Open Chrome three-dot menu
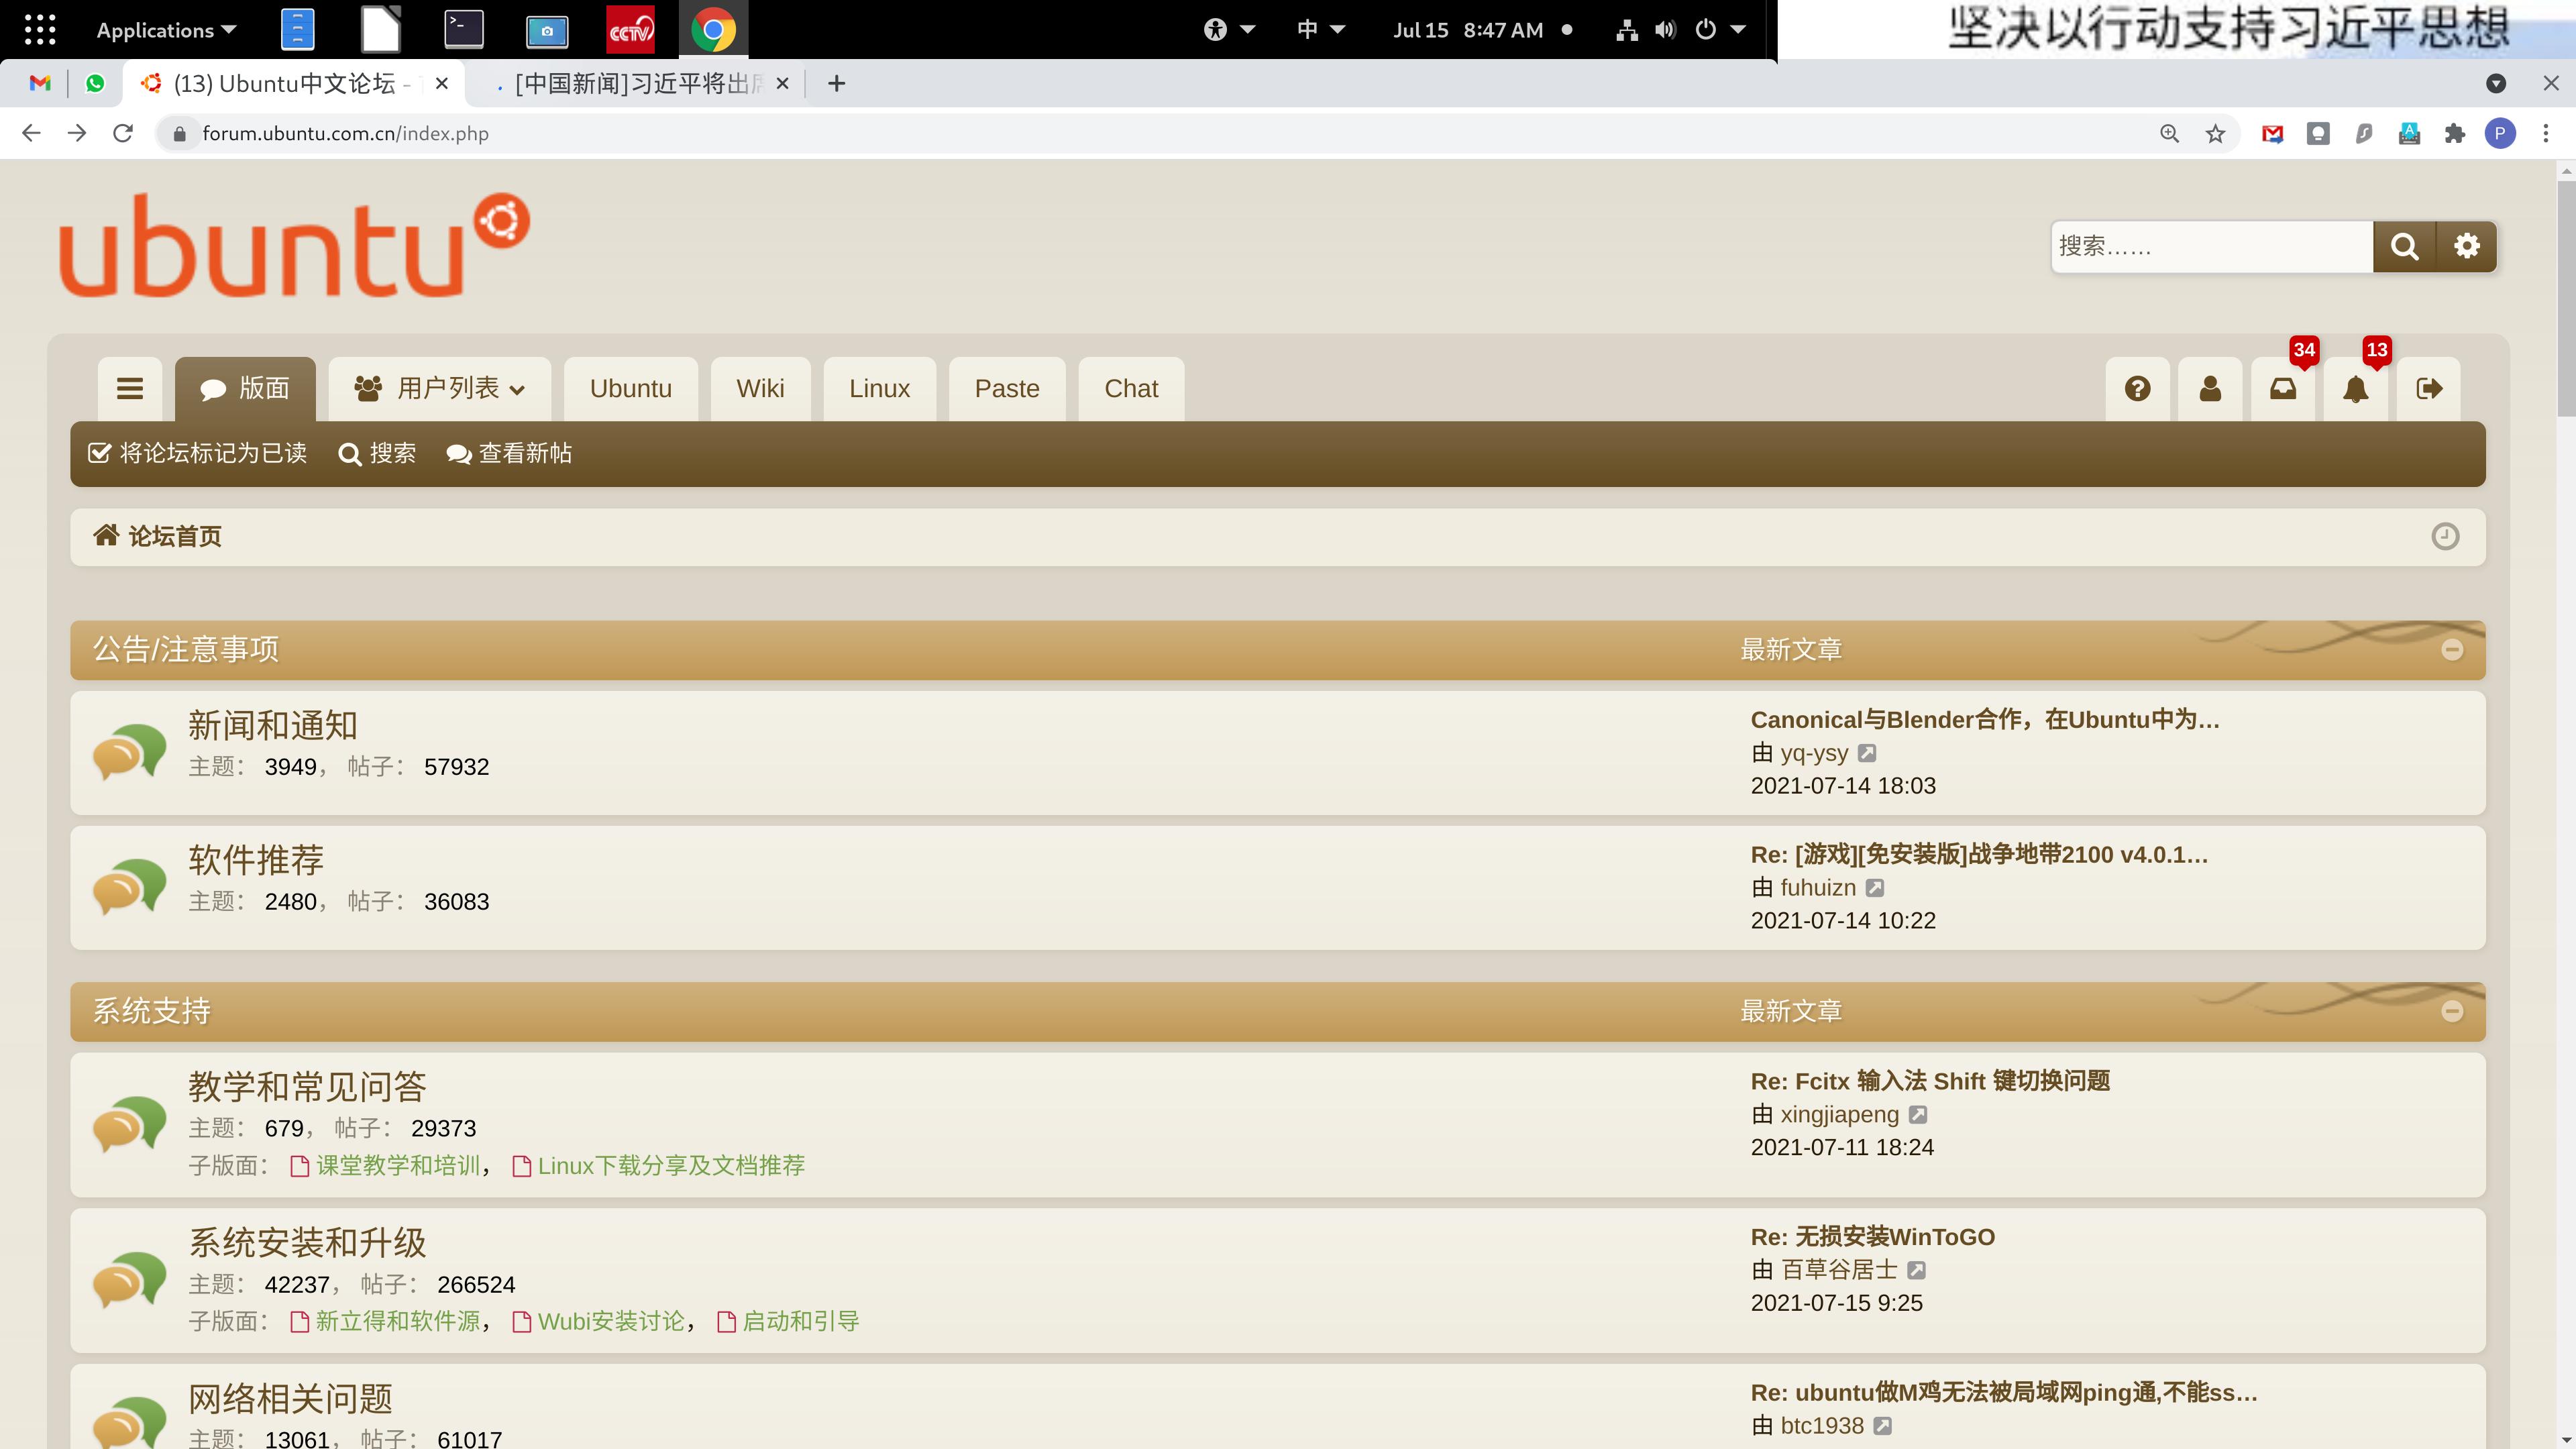The image size is (2576, 1449). [x=2546, y=133]
